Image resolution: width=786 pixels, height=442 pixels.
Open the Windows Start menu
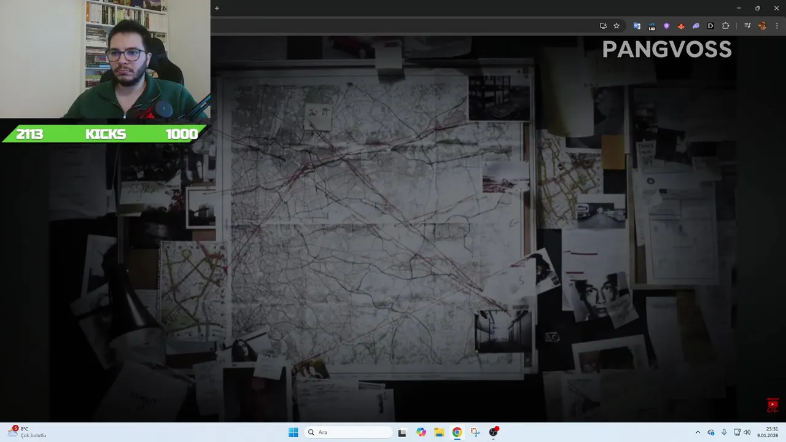click(x=293, y=432)
